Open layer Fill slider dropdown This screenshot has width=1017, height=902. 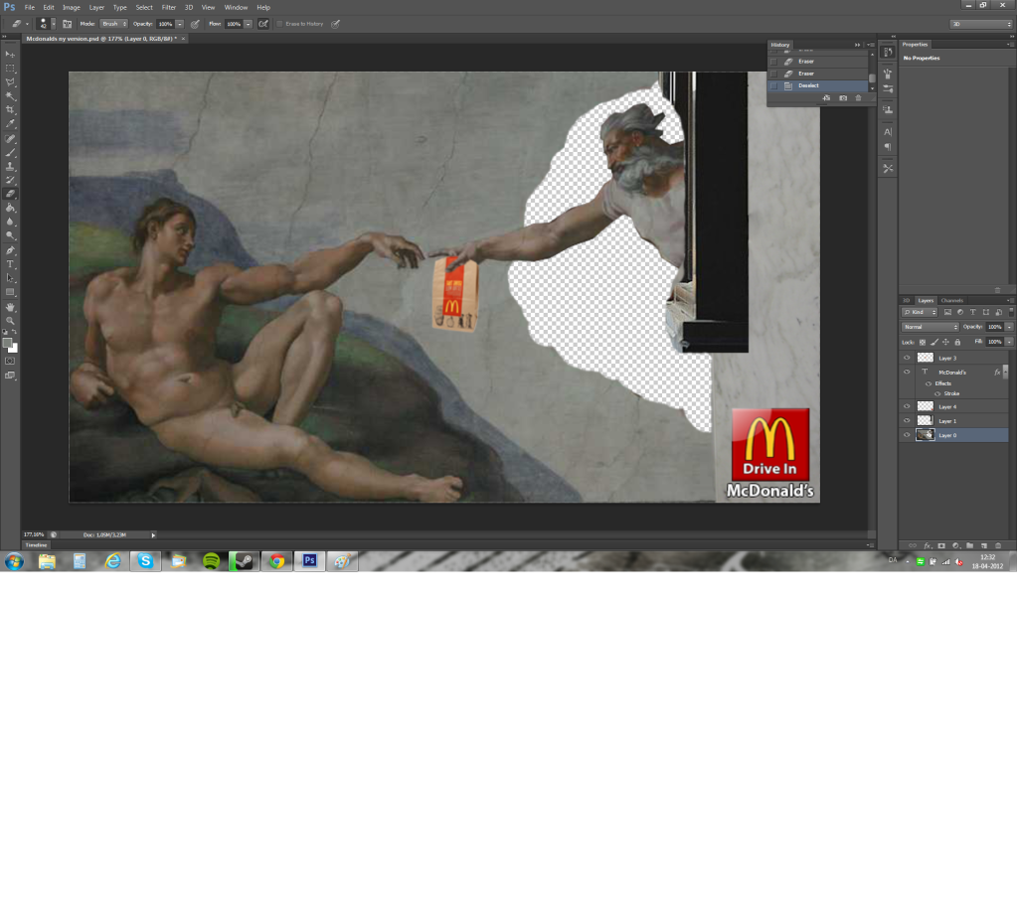pos(1009,342)
